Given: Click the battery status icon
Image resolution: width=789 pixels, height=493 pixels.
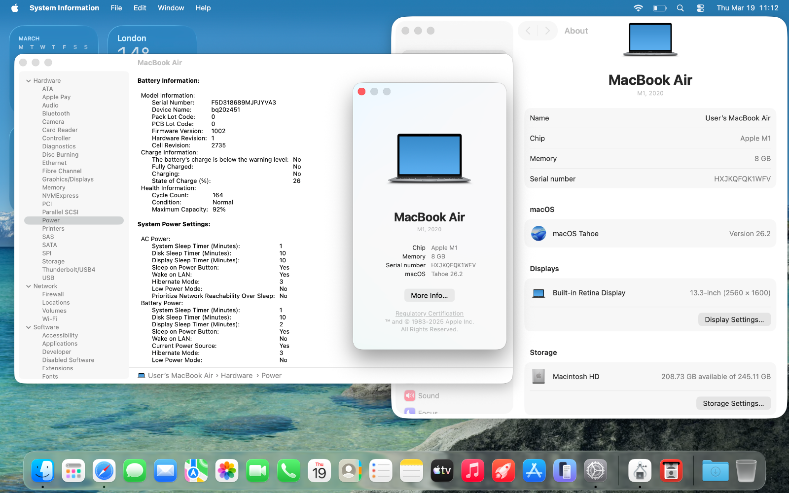Looking at the screenshot, I should click(660, 8).
